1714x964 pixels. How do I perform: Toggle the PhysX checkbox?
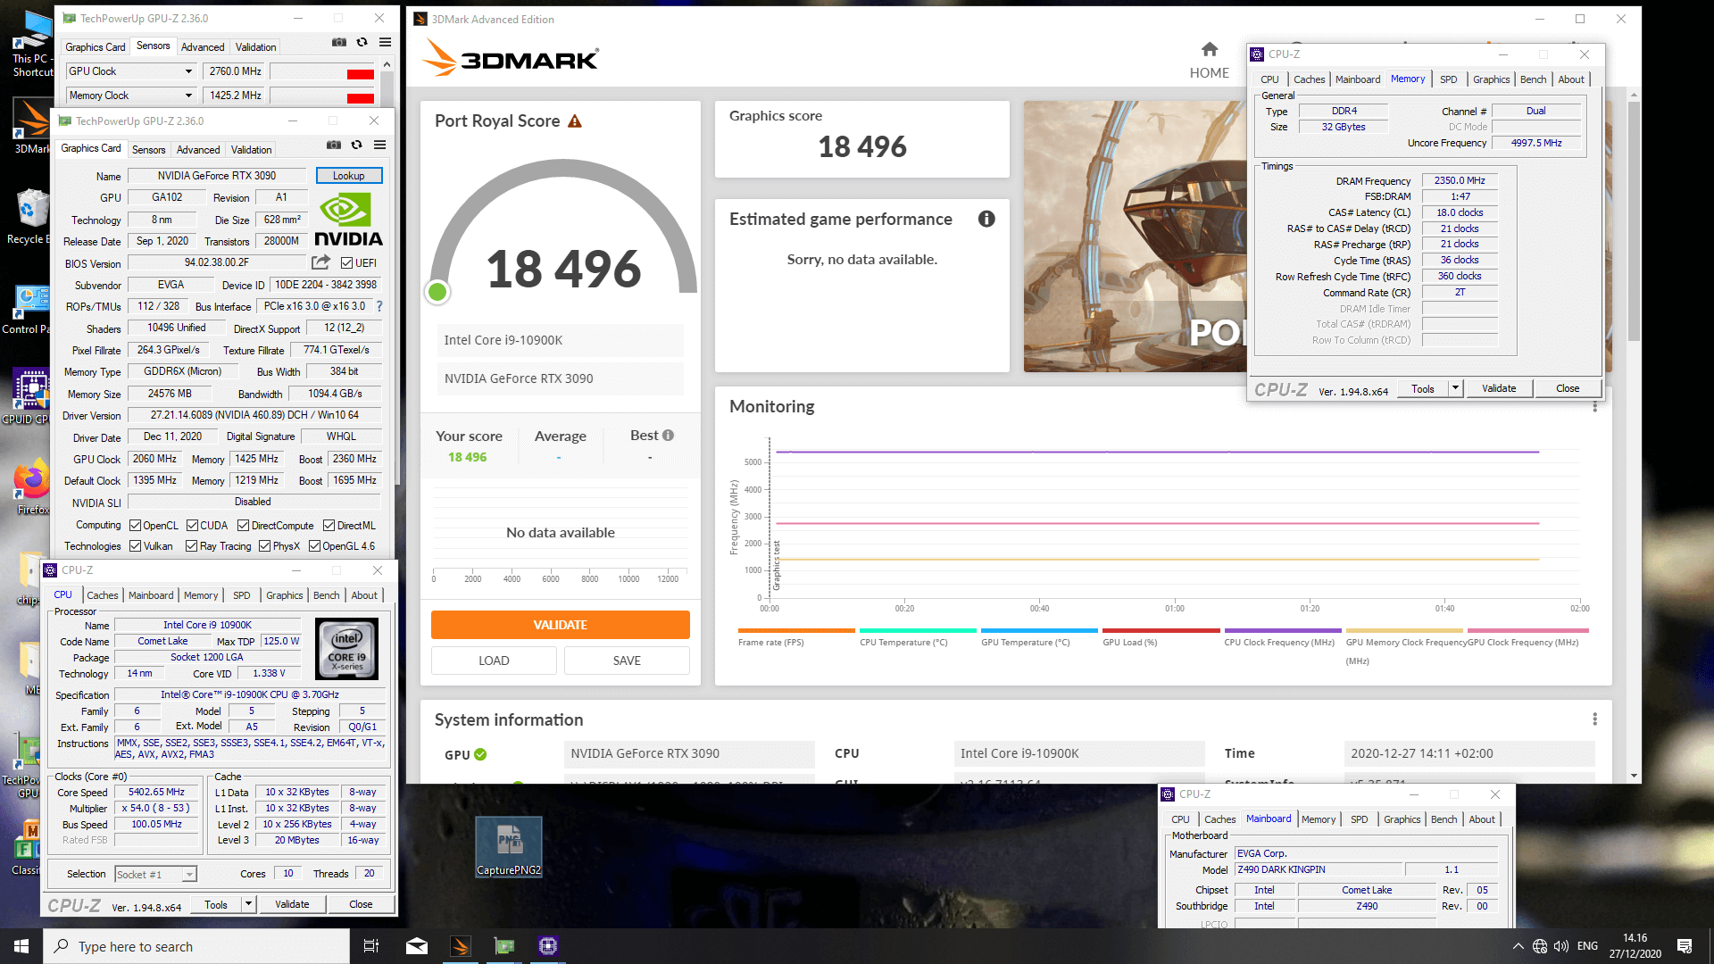(x=265, y=546)
